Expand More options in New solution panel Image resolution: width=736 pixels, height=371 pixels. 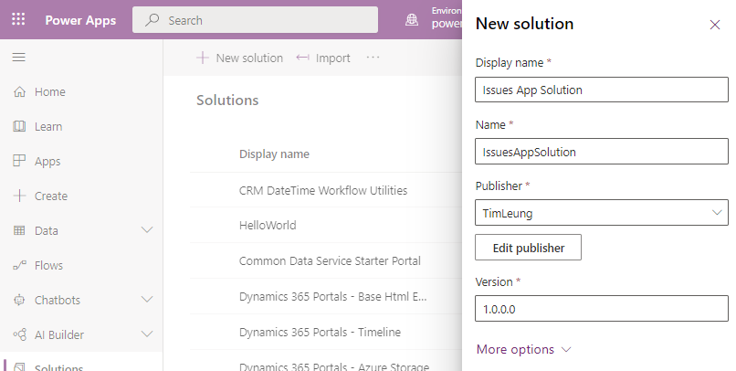523,349
